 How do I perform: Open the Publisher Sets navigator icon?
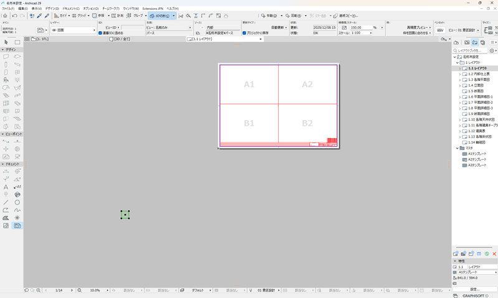[x=483, y=42]
